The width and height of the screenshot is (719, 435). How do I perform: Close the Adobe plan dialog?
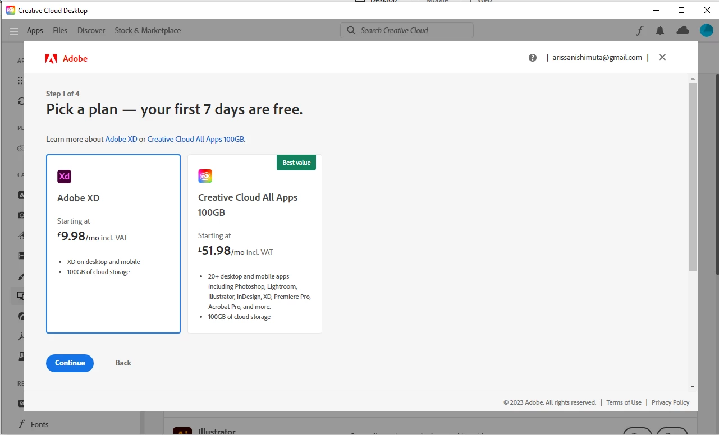coord(662,57)
